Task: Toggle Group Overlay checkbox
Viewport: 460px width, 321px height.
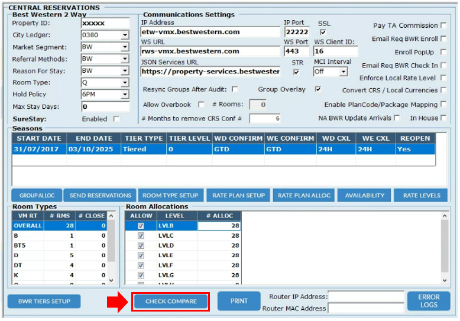Action: pyautogui.click(x=318, y=89)
